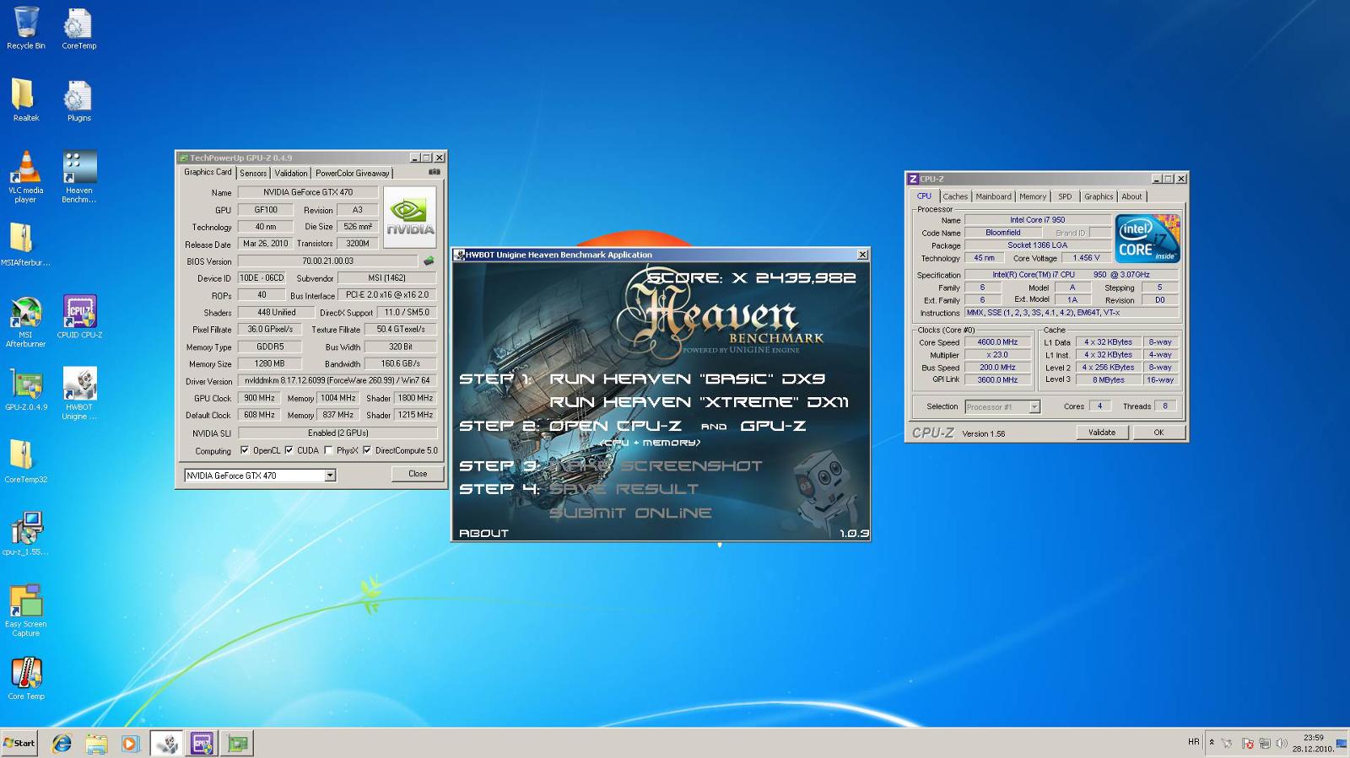Click the HR language indicator in taskbar
Image resolution: width=1350 pixels, height=758 pixels.
(x=1193, y=742)
